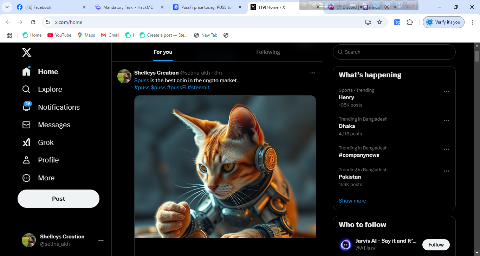
Task: Click the Verify it's you button
Action: click(443, 22)
